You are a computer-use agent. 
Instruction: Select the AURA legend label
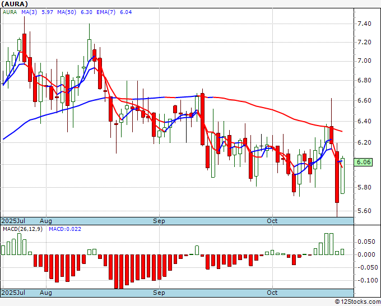(x=10, y=12)
